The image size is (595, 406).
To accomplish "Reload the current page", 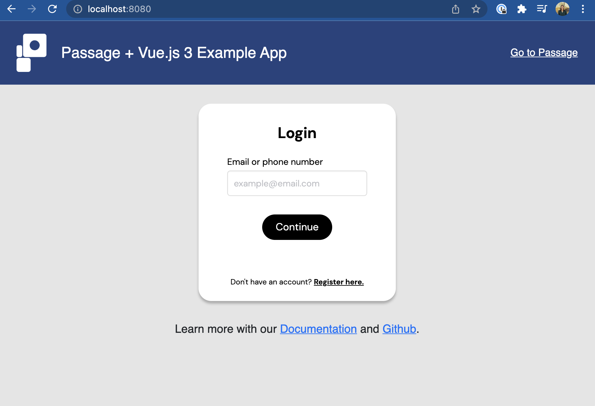I will point(52,9).
